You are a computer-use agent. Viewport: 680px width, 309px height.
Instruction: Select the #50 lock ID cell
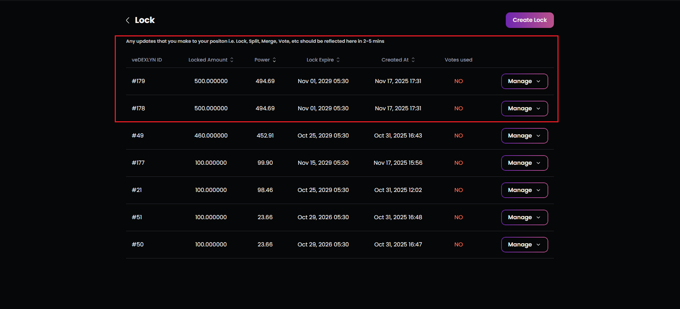point(137,245)
